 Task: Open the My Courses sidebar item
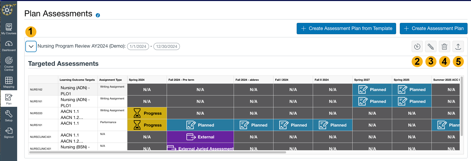pyautogui.click(x=9, y=29)
